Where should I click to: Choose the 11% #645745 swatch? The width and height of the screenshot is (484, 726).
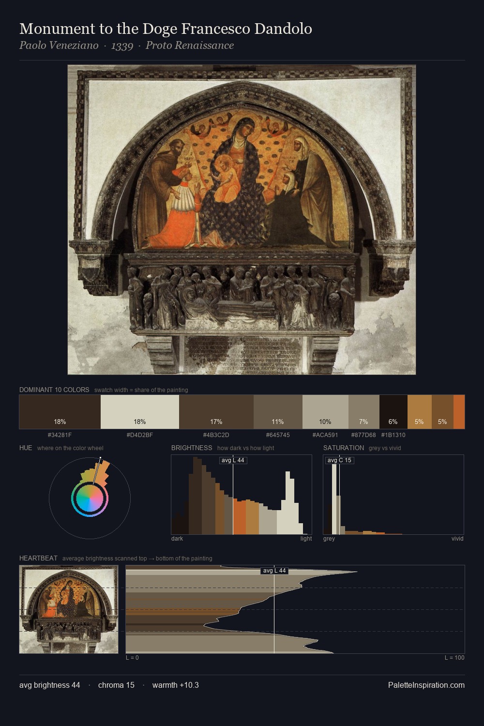pos(278,412)
